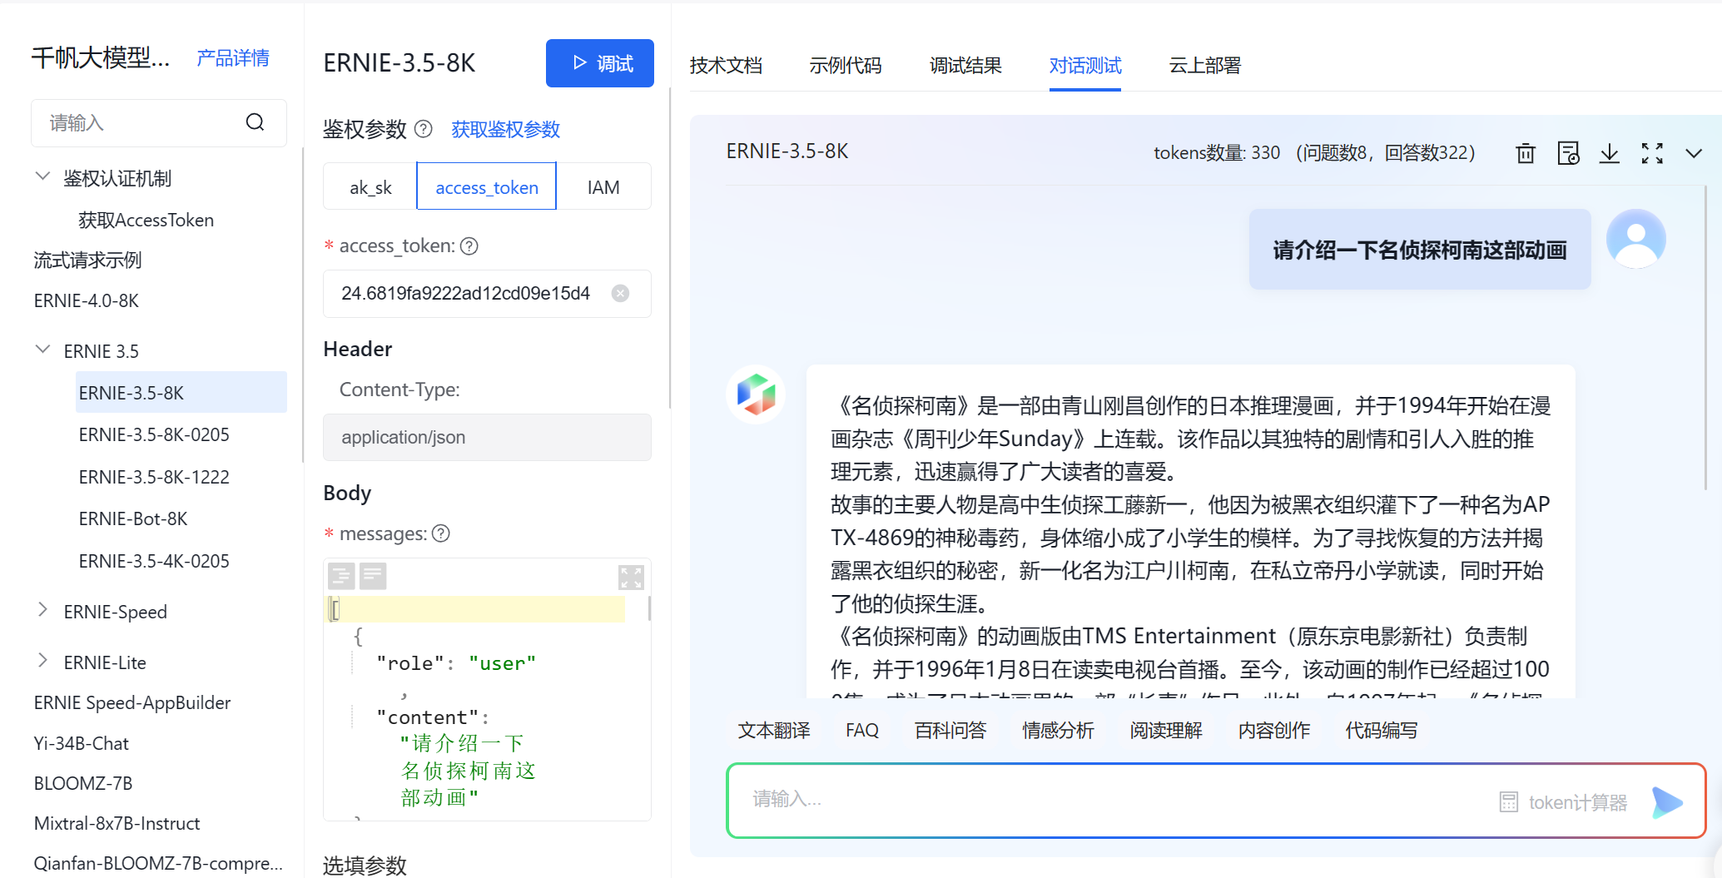This screenshot has width=1722, height=878.
Task: Click the user message bubble about 名侦探柯南
Action: 1420,250
